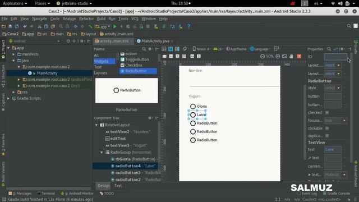
Task: Collapse RelativeLayout in Component Tree
Action: (96, 125)
